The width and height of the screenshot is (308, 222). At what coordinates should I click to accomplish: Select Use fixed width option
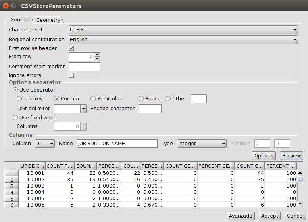[15, 118]
